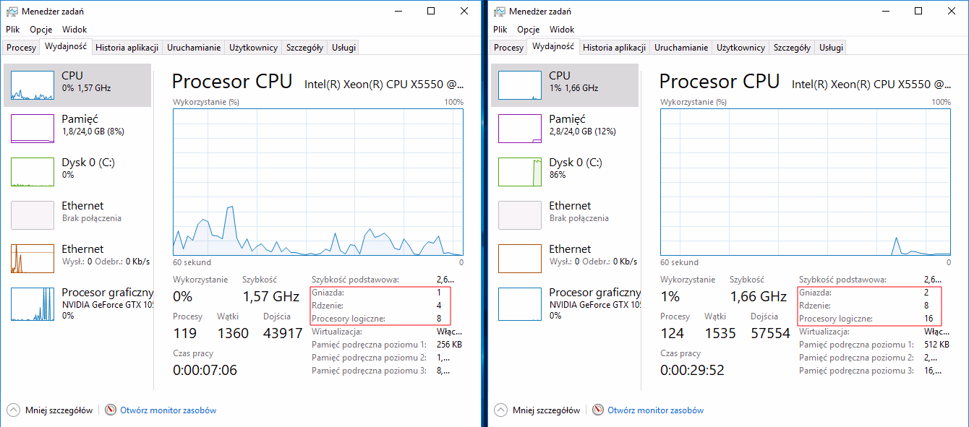The height and width of the screenshot is (427, 969).
Task: Switch to Procesy tab in left window
Action: point(21,48)
